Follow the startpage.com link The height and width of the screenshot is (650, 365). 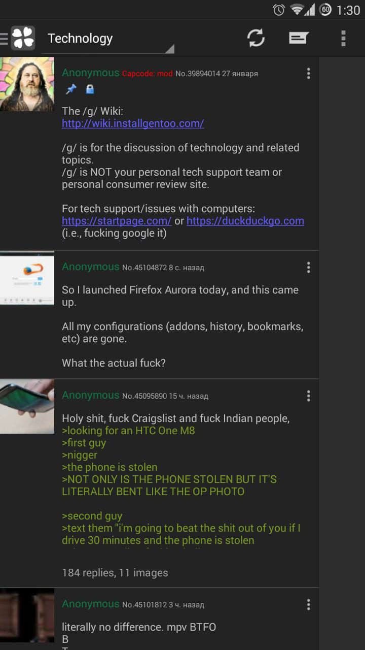pyautogui.click(x=117, y=221)
